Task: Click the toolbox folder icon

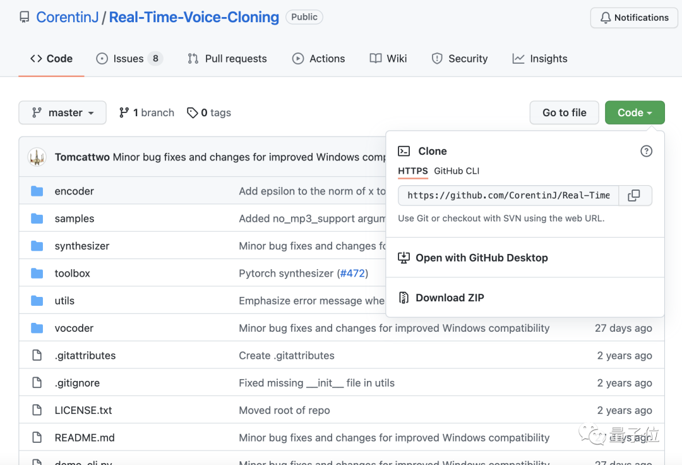Action: (x=37, y=273)
